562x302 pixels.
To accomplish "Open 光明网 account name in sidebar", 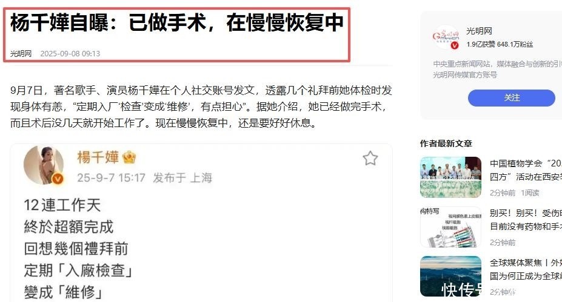I will coord(479,31).
